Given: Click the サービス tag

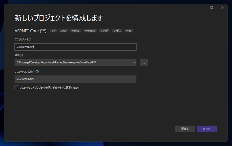Looking at the screenshot, I should (x=117, y=31).
